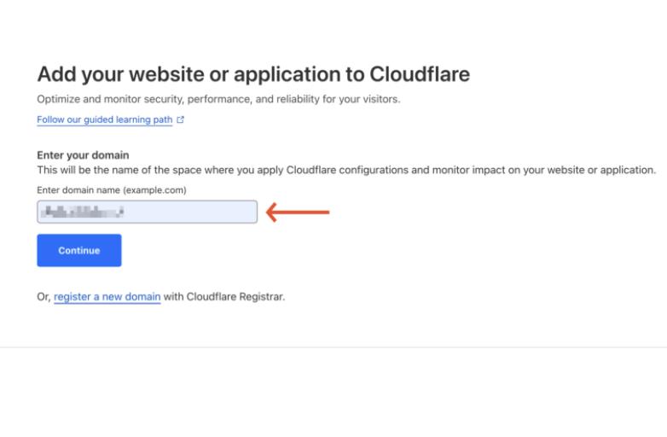
Task: Follow the guided learning path link
Action: 105,120
